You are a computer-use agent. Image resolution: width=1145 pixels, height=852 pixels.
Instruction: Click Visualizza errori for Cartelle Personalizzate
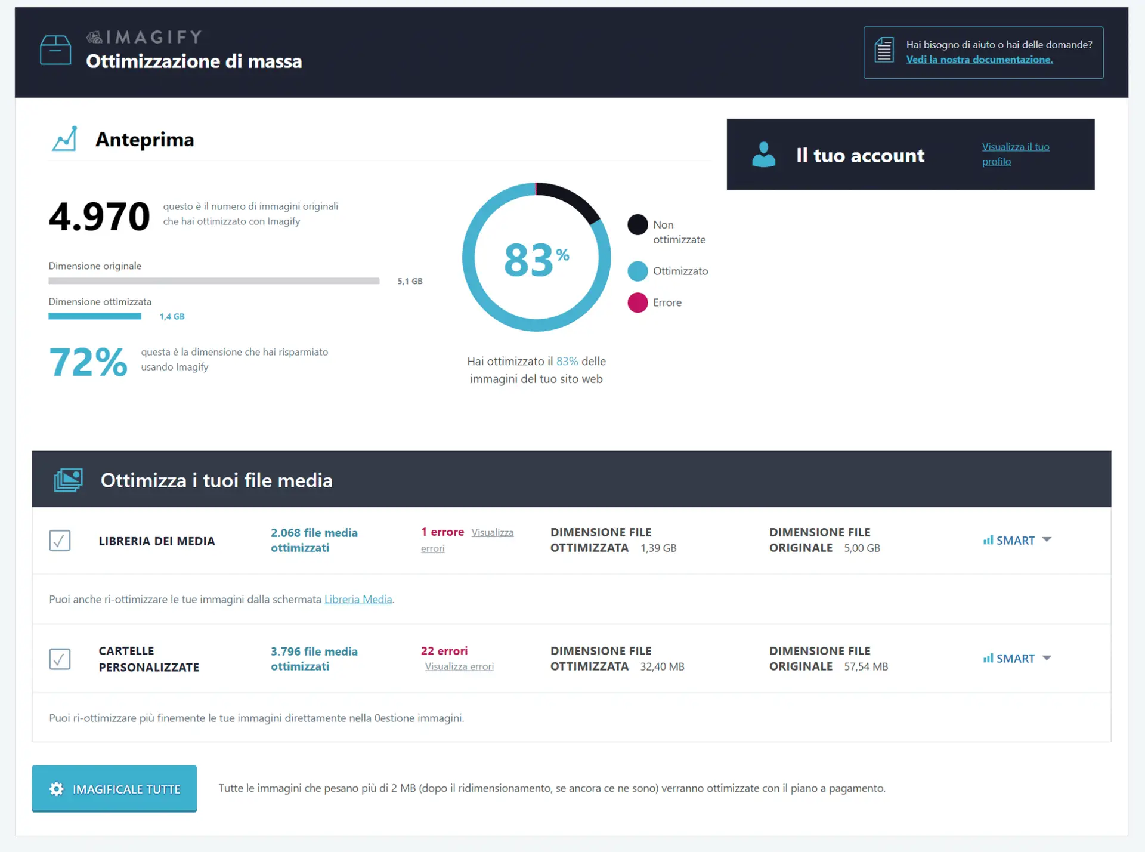459,666
